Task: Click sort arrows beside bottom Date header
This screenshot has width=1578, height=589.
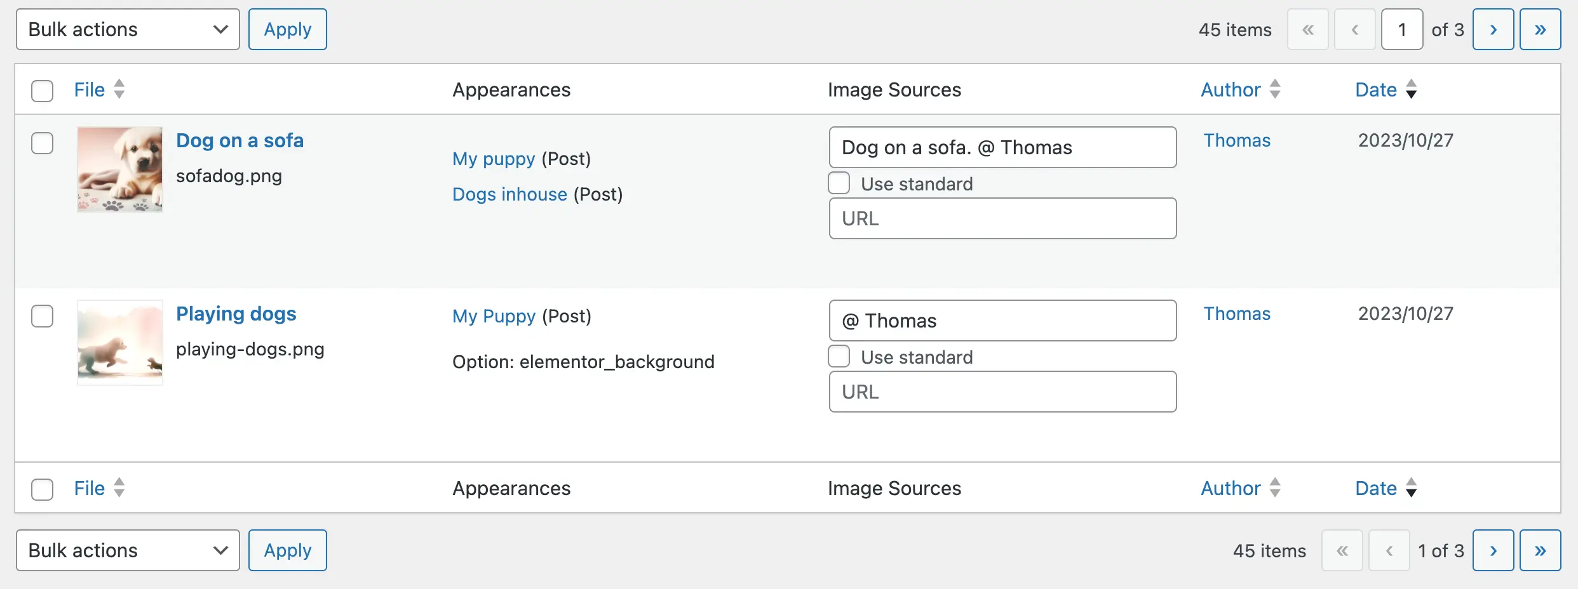Action: pos(1411,488)
